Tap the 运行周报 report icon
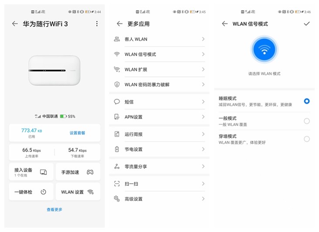 coord(117,134)
